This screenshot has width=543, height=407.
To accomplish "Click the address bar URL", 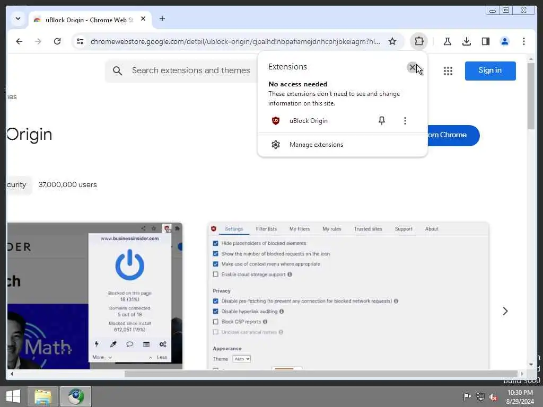I will coord(235,41).
